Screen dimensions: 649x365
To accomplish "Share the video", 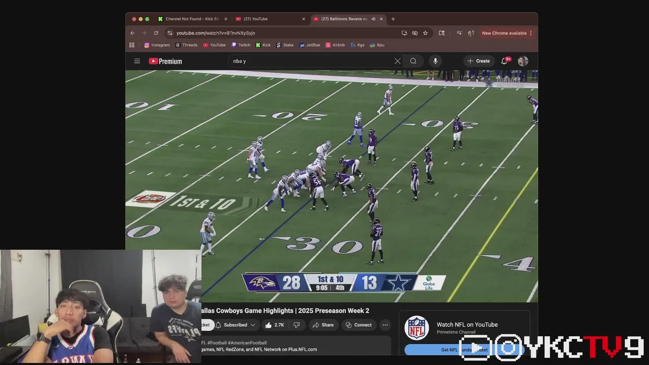I will click(323, 325).
